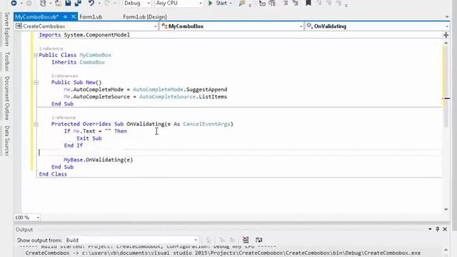Open the Server Explorer side tab

(x=7, y=29)
